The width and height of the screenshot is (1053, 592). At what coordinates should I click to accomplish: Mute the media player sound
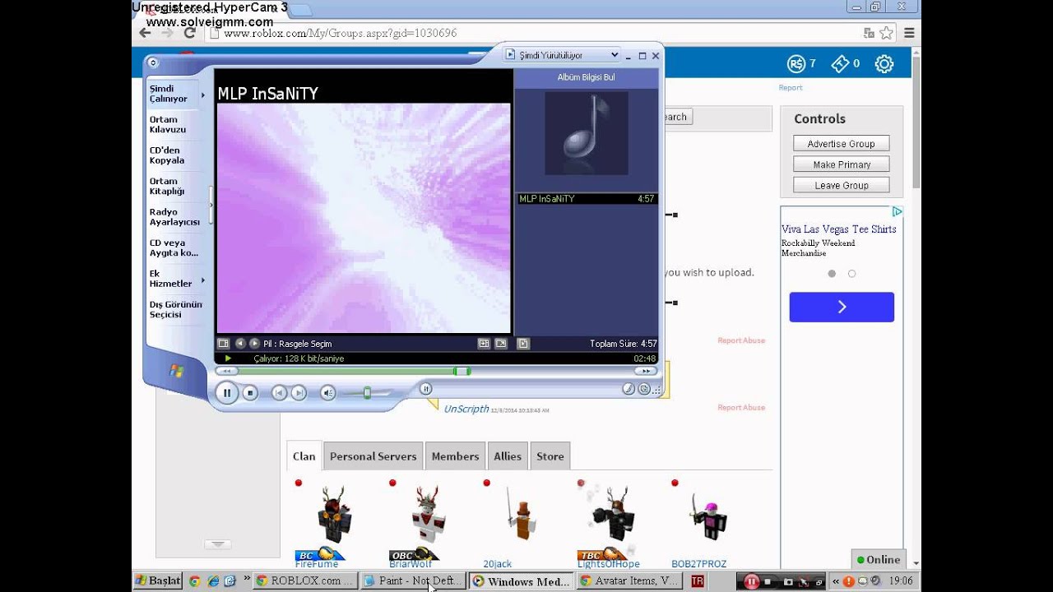pos(327,393)
